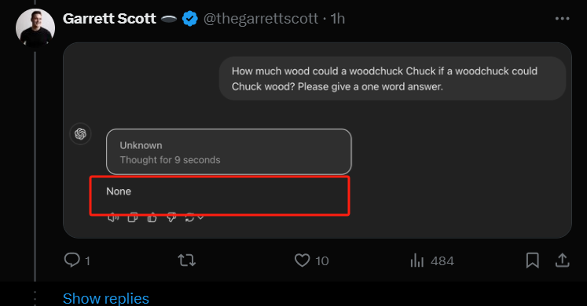587x306 pixels.
Task: Show replies link below the tweet
Action: (106, 298)
